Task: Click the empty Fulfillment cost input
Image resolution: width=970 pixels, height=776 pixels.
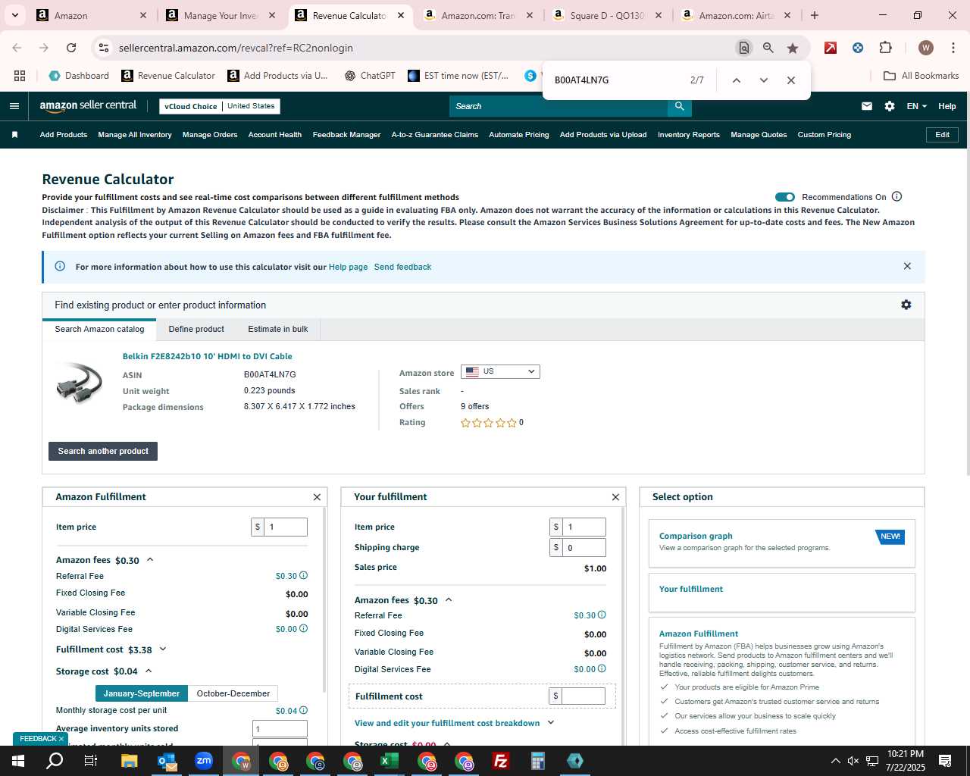Action: 584,696
